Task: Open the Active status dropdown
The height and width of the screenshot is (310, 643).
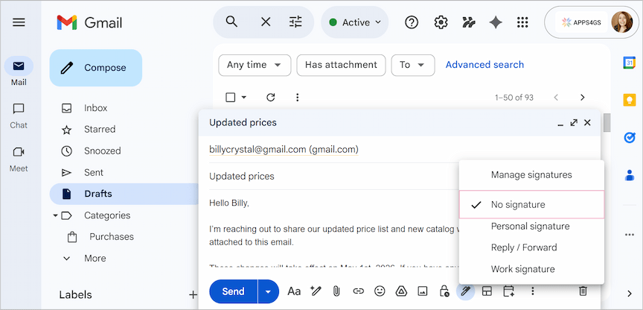Action: pyautogui.click(x=355, y=22)
